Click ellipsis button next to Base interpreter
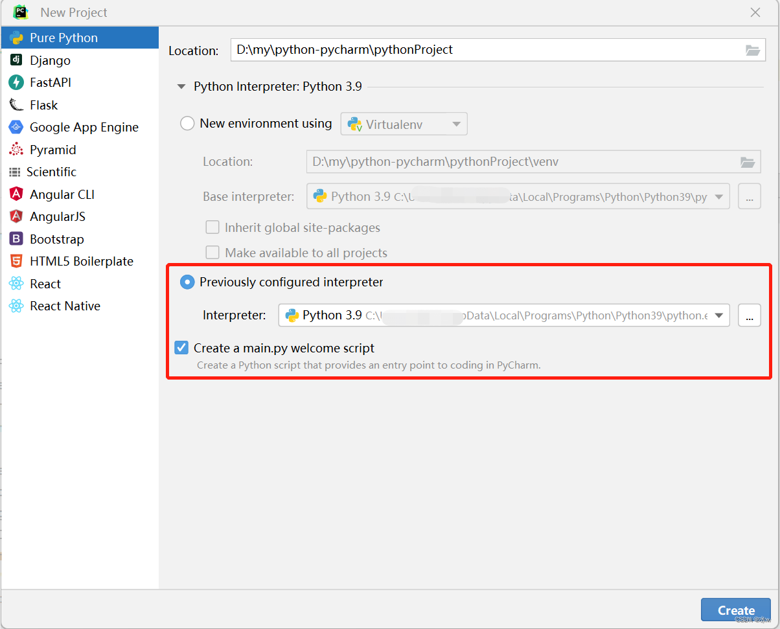780x629 pixels. pos(750,197)
